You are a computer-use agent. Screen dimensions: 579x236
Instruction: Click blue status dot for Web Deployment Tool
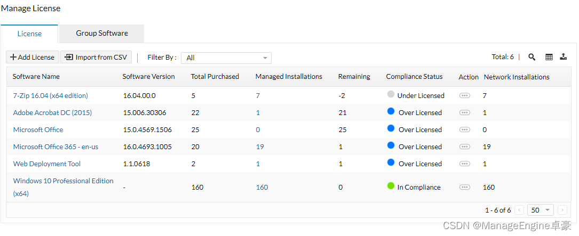click(391, 162)
